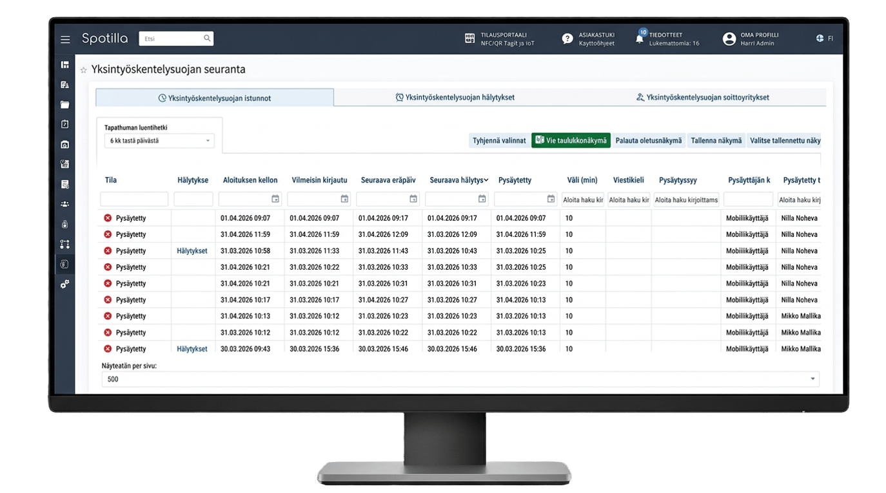Open settings gears icon in sidebar
The width and height of the screenshot is (886, 493).
[64, 284]
